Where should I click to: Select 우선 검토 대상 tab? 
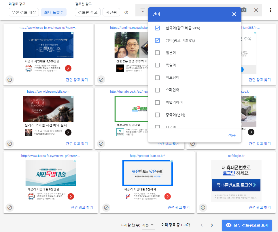[x=24, y=12]
